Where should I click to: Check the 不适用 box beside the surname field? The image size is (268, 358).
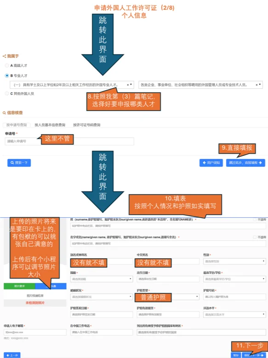(255, 219)
